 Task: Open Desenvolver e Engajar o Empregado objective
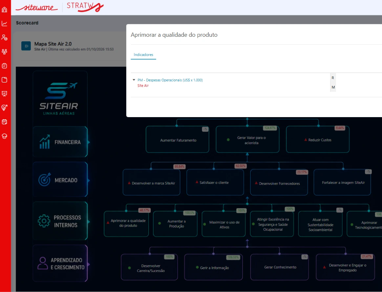(346, 267)
